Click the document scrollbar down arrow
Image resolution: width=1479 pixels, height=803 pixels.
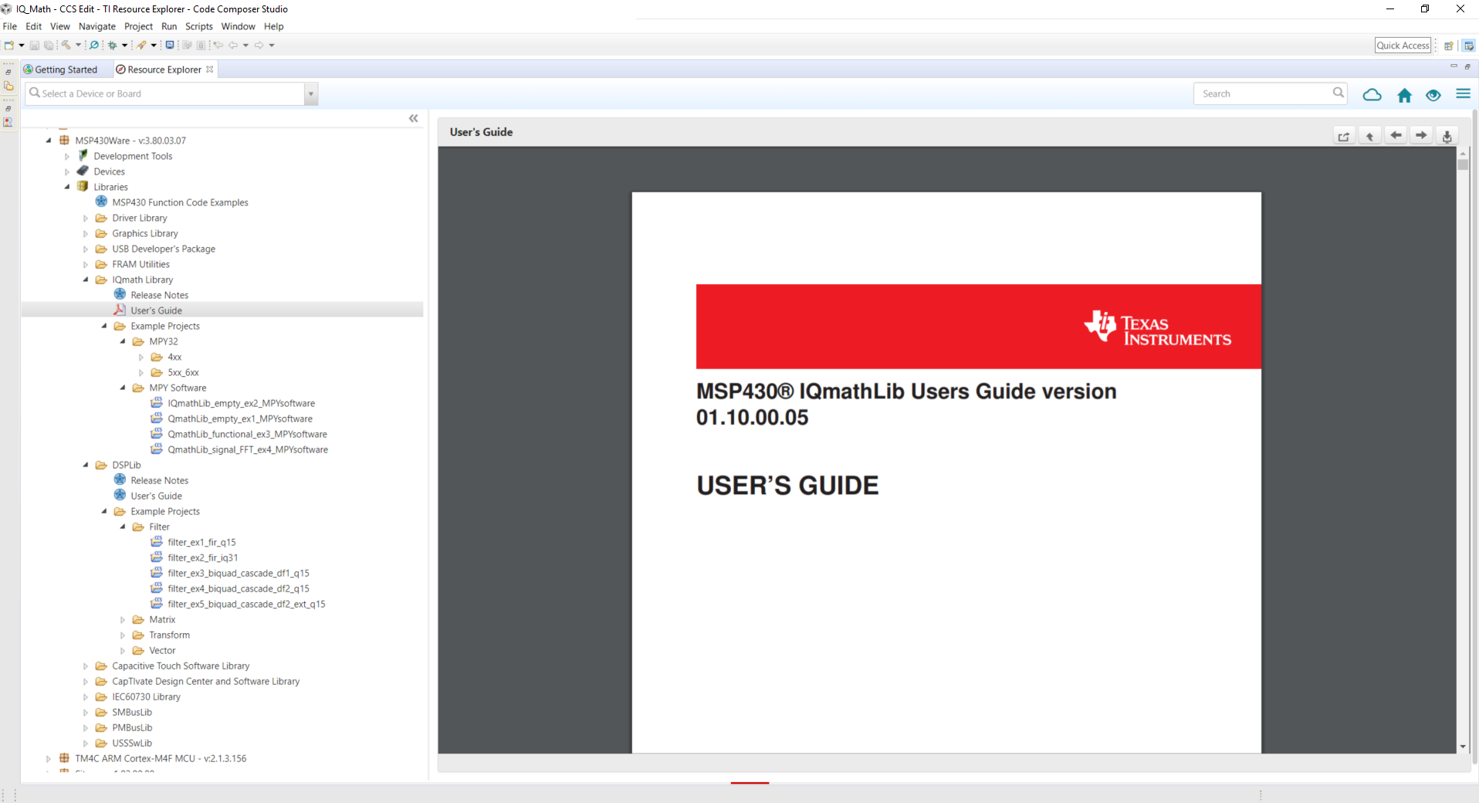pyautogui.click(x=1463, y=747)
